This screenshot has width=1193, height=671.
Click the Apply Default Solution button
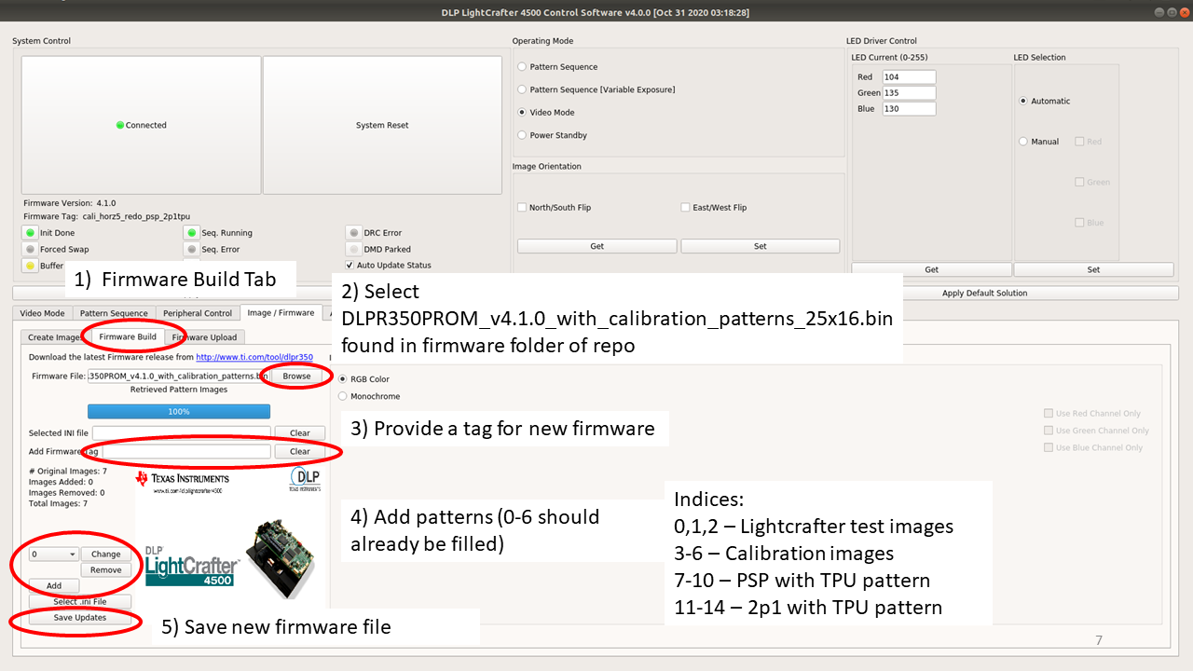coord(984,293)
